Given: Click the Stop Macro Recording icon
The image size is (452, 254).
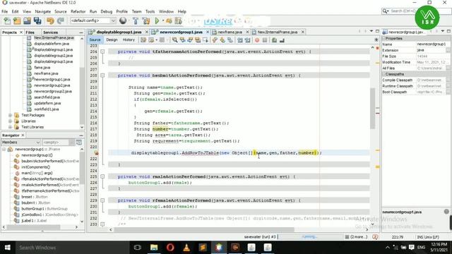Looking at the screenshot, I should click(265, 40).
